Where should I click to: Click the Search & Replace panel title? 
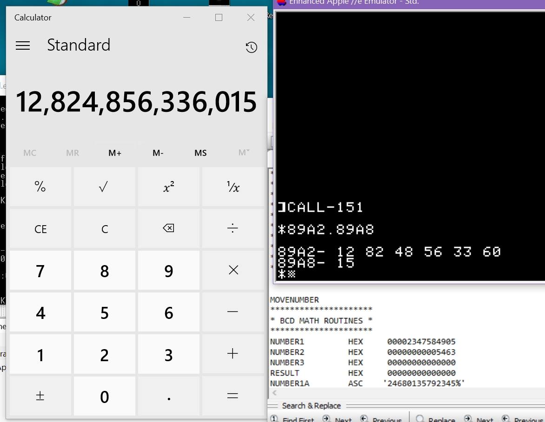(312, 406)
